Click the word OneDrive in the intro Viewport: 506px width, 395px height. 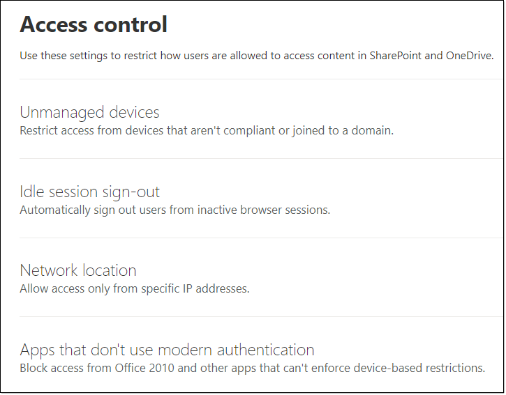coord(469,56)
